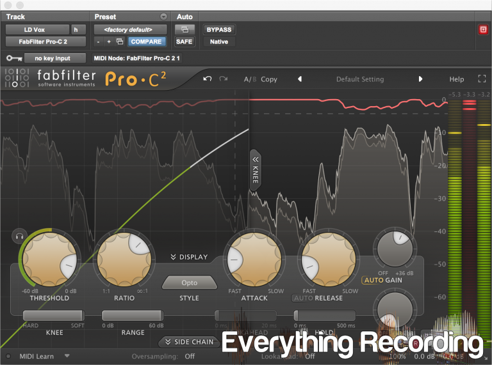Click the 100% output value
Viewport: 492px width, 365px height.
[397, 356]
